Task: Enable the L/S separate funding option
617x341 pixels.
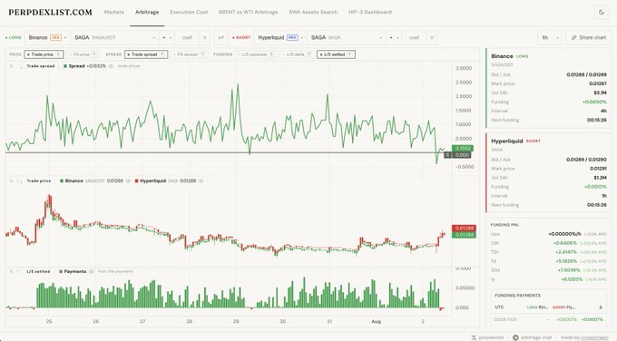Action: tap(256, 54)
